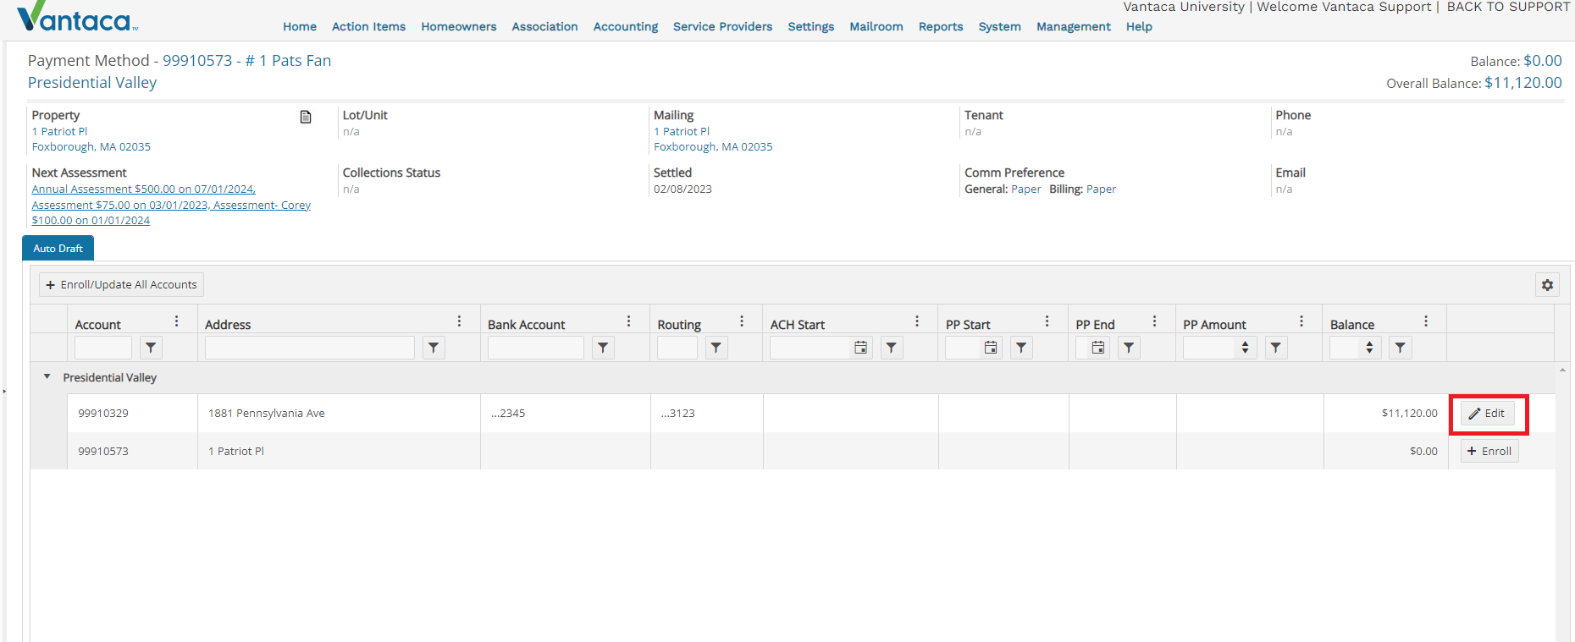
Task: Click Enroll for account 99910573
Action: pyautogui.click(x=1489, y=451)
